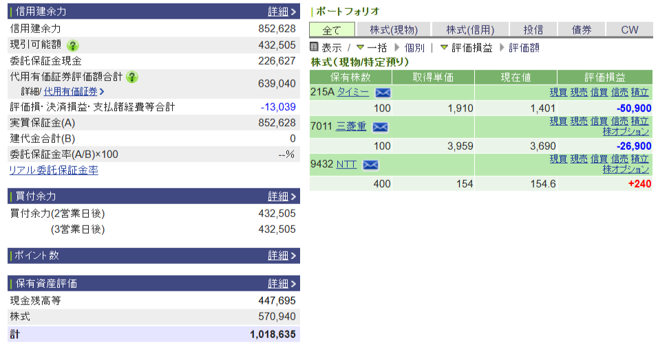
Task: Expand 詳細 for 保有資産評価 section
Action: pos(282,284)
